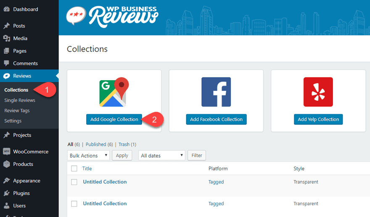
Task: Click Tagged in the first collection row
Action: 216,182
